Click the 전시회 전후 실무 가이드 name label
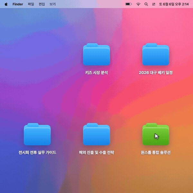Viewport: 193px width, 193px height. (37, 152)
